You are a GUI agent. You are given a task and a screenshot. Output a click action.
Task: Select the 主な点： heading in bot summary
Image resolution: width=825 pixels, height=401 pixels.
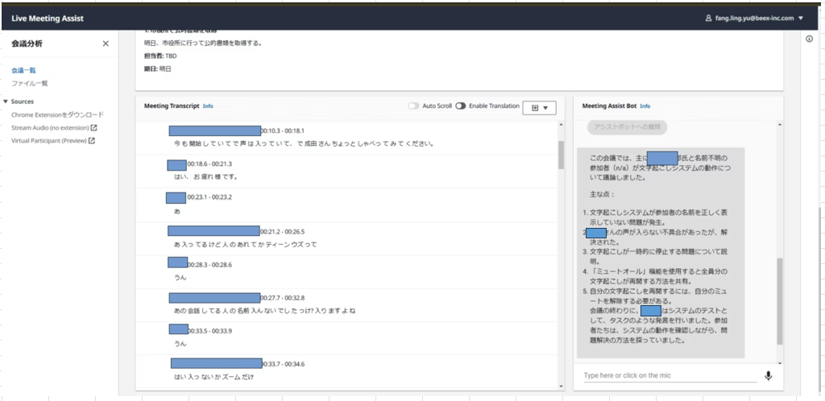click(x=603, y=194)
